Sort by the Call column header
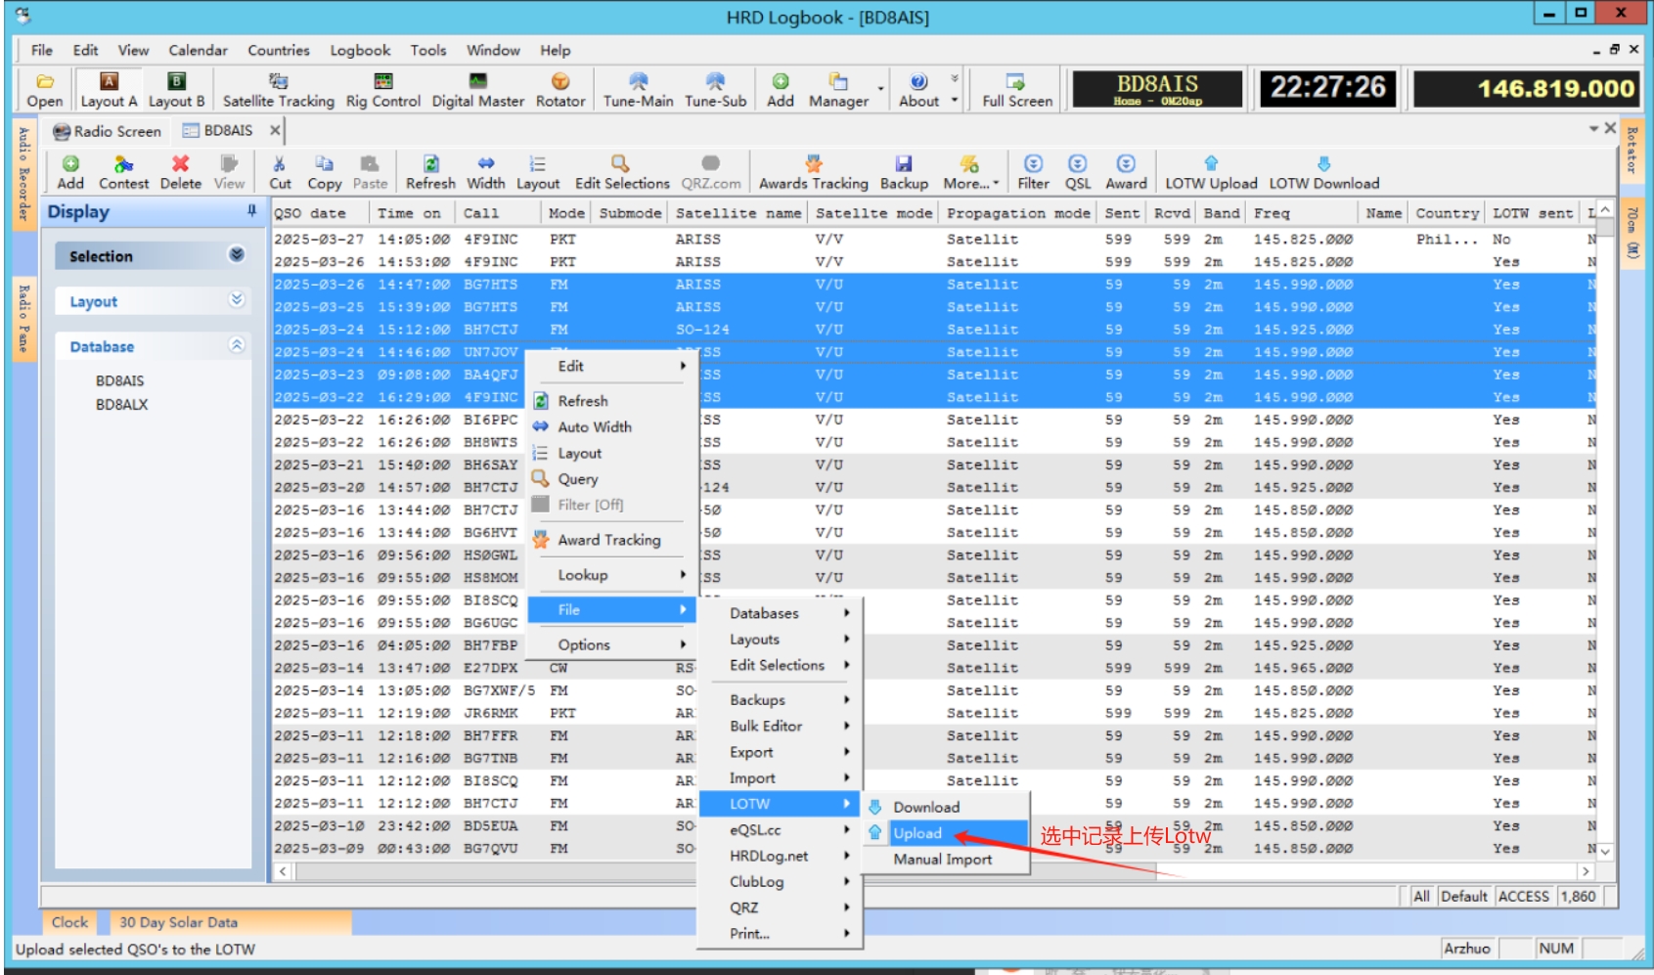Viewport: 1654px width, 975px height. (x=497, y=213)
